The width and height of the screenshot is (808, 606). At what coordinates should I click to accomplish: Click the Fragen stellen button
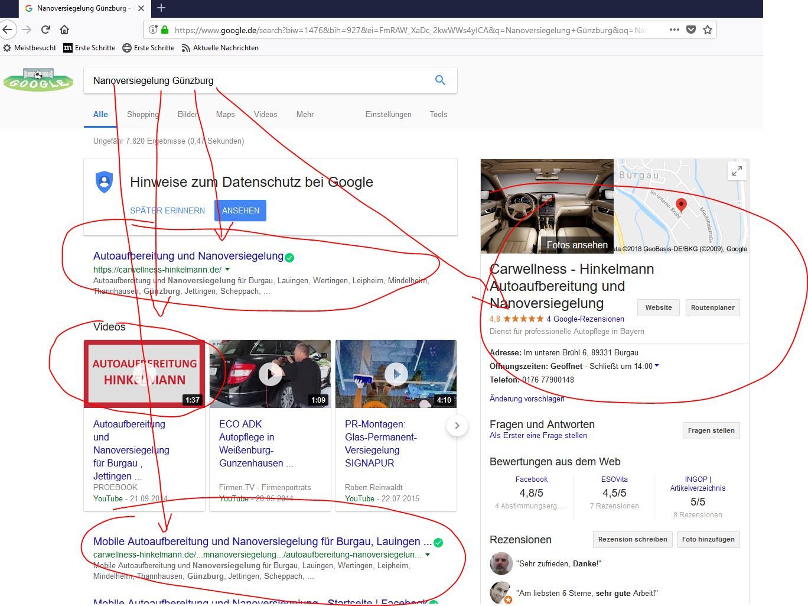(711, 430)
